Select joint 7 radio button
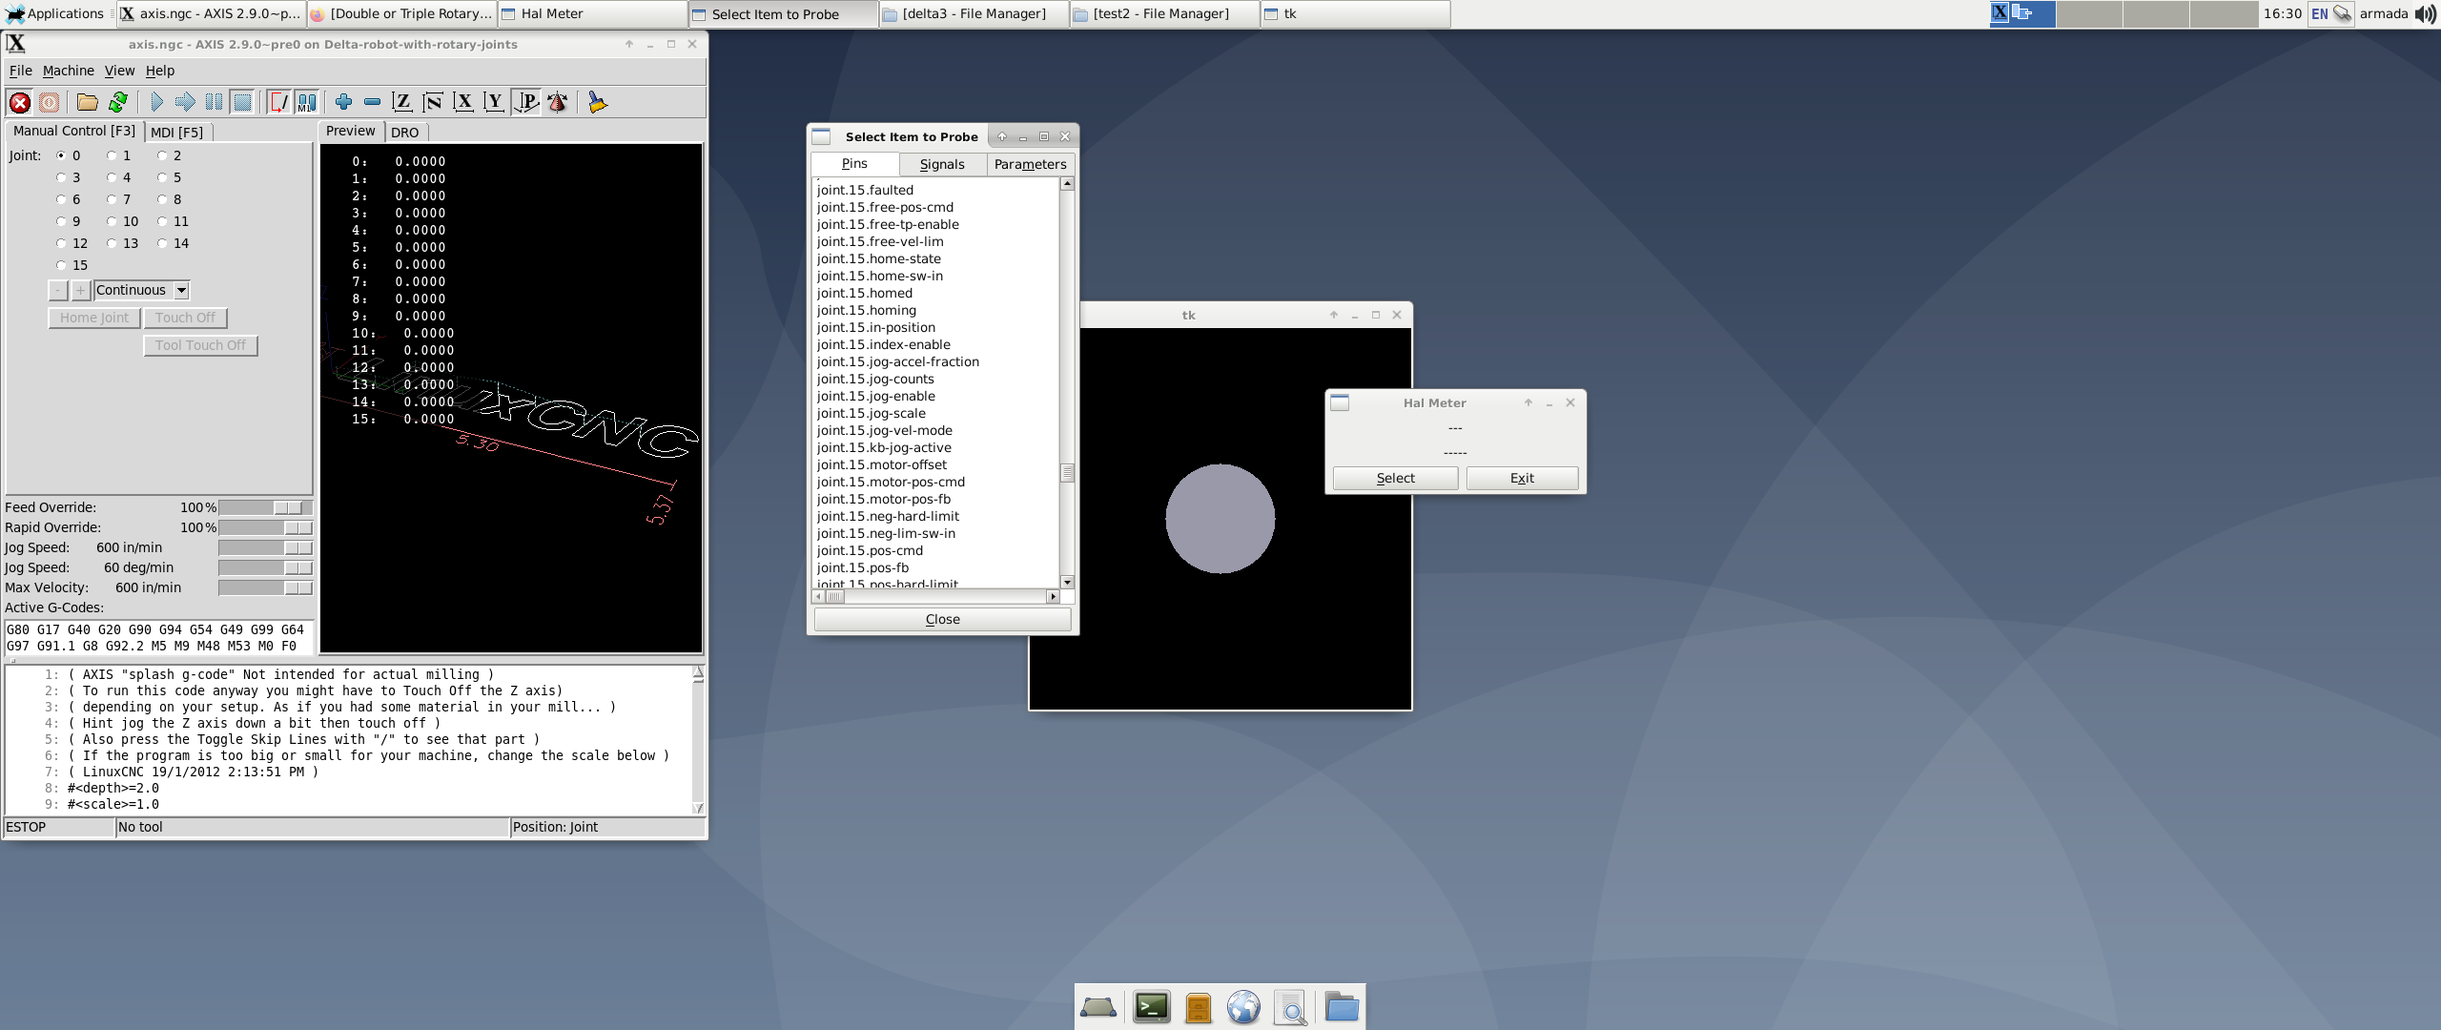The image size is (2441, 1030). point(112,199)
